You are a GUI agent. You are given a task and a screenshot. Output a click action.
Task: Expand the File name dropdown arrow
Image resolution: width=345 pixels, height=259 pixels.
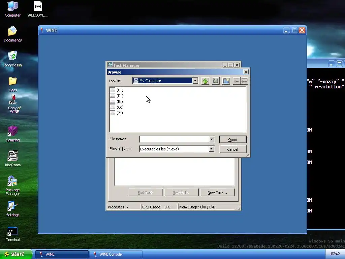coord(211,139)
